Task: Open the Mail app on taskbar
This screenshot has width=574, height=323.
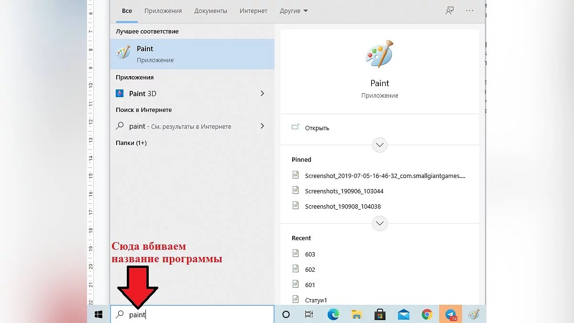Action: pyautogui.click(x=404, y=314)
